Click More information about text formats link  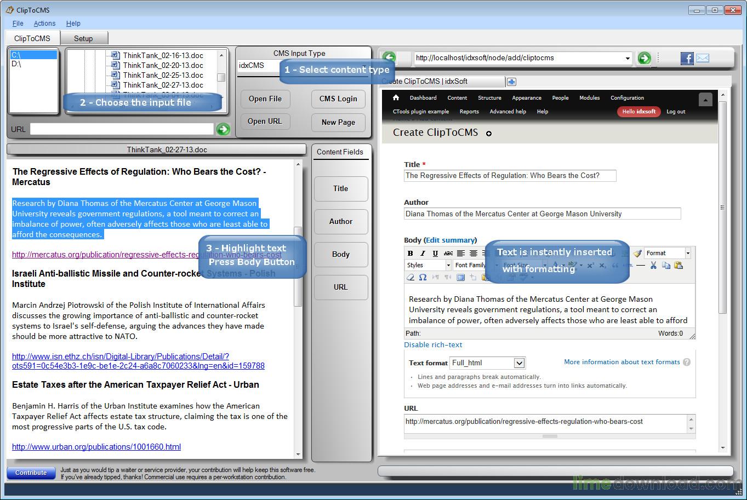(x=621, y=362)
